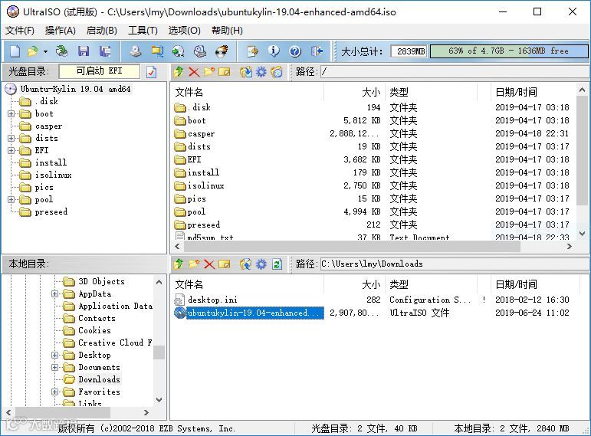Image resolution: width=591 pixels, height=436 pixels.
Task: Select the Downloads folder in local tree
Action: (x=99, y=379)
